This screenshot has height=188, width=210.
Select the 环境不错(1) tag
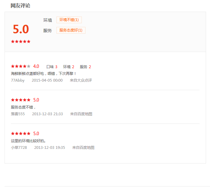point(69,20)
